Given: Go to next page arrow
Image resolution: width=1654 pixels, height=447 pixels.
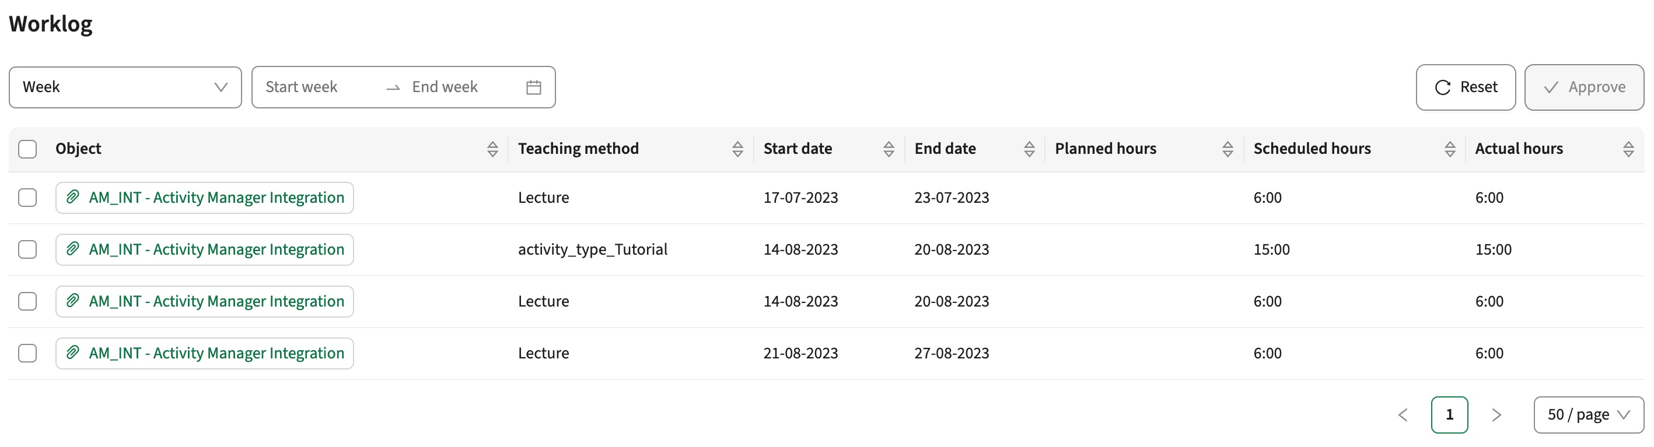Looking at the screenshot, I should [x=1496, y=415].
